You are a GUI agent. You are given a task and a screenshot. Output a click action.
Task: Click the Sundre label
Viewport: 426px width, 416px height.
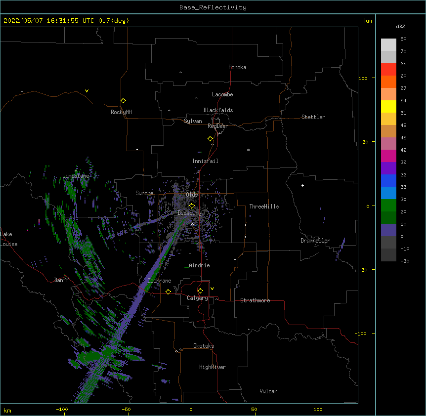(144, 193)
